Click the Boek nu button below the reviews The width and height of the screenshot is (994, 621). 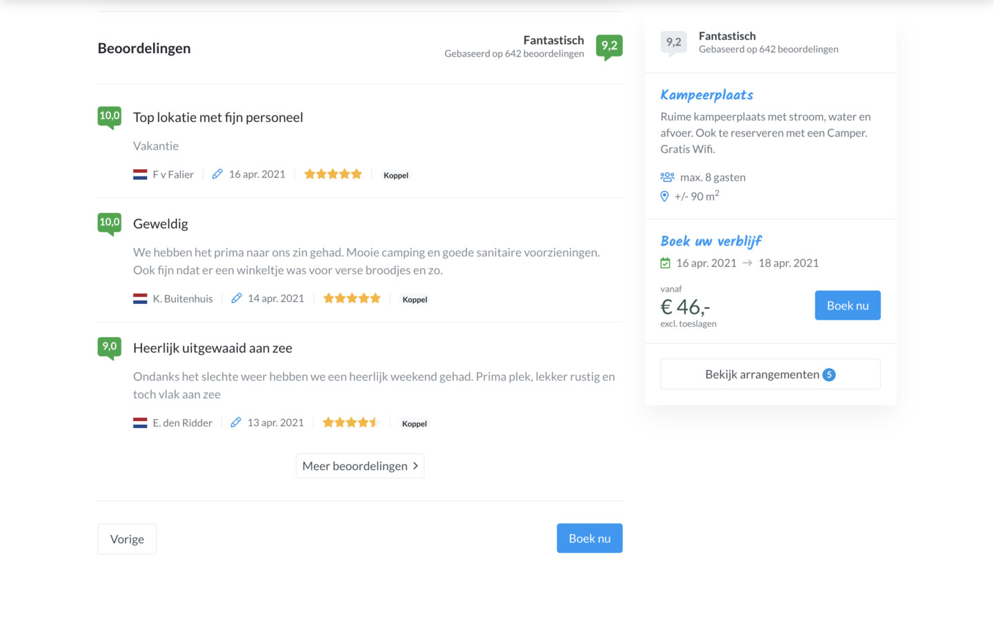[589, 538]
